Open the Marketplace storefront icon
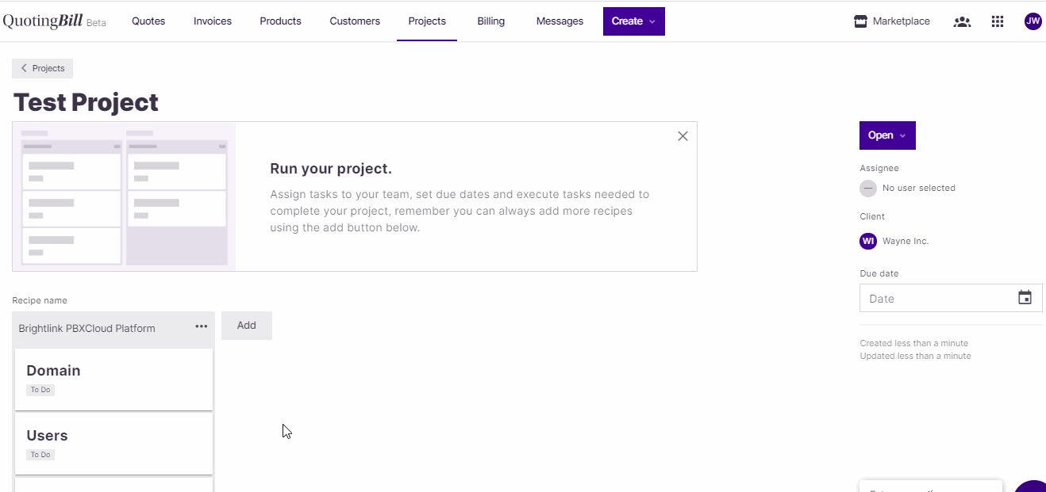 [x=860, y=21]
